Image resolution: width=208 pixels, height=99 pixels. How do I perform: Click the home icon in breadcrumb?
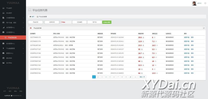(x=30, y=17)
